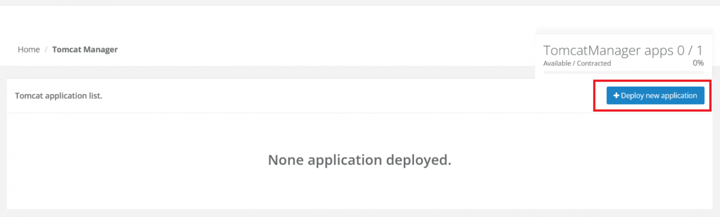This screenshot has width=720, height=217.
Task: Click the word deployed in empty message
Action: [419, 160]
